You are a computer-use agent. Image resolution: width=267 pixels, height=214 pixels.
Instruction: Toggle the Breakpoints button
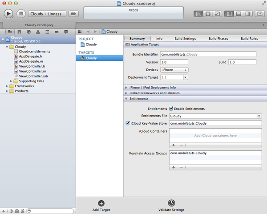(73, 14)
